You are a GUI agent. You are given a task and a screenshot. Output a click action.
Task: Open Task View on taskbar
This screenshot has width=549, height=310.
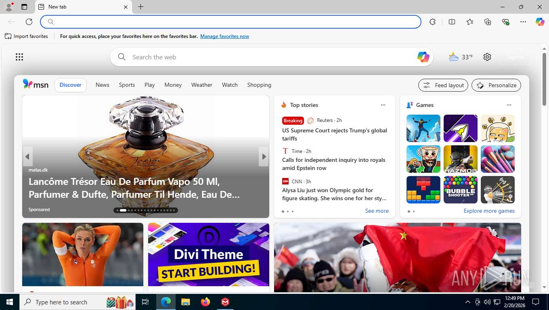point(145,302)
